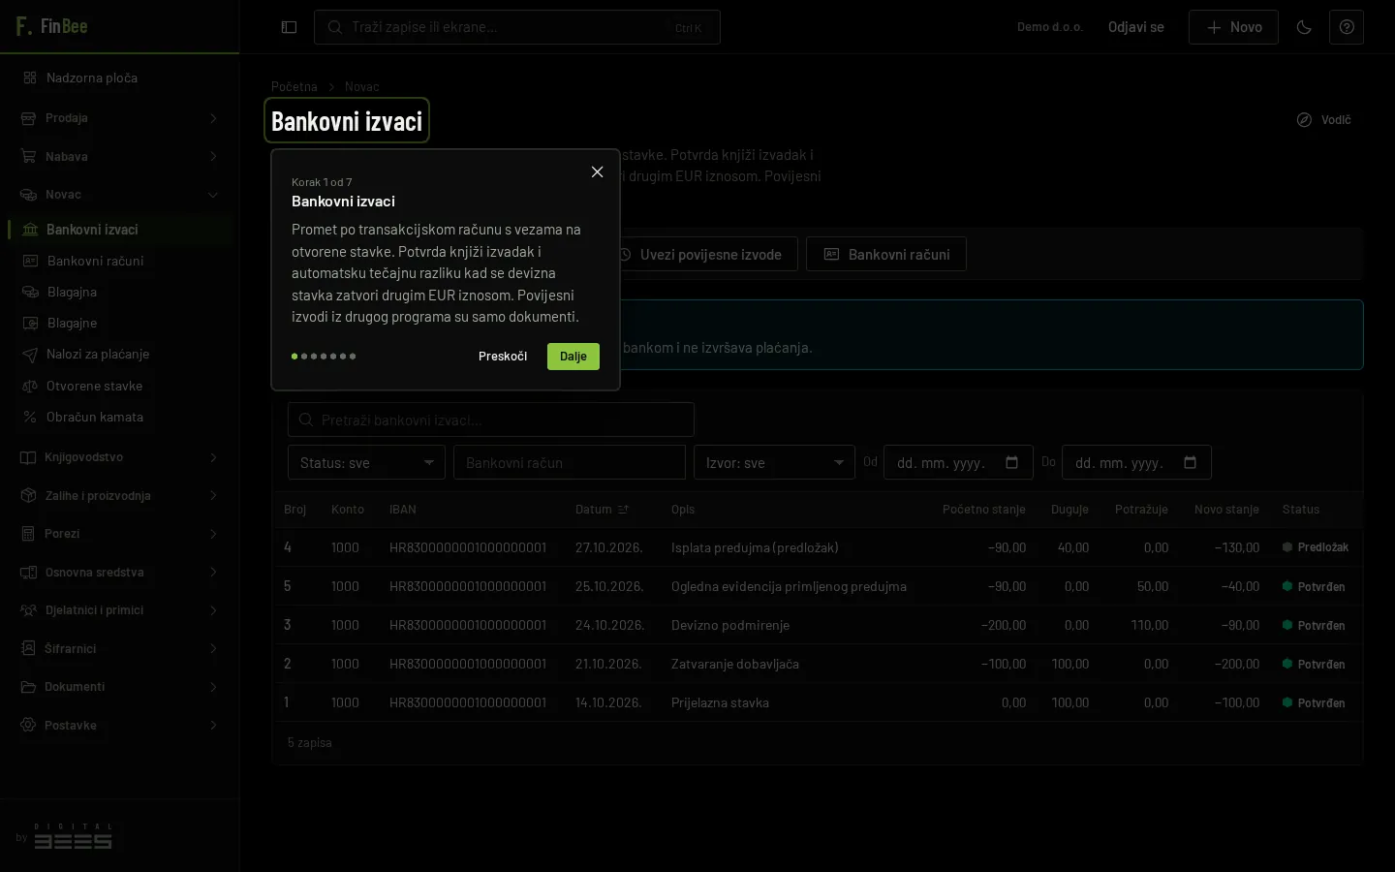Expand the Postavke section

coord(119,726)
